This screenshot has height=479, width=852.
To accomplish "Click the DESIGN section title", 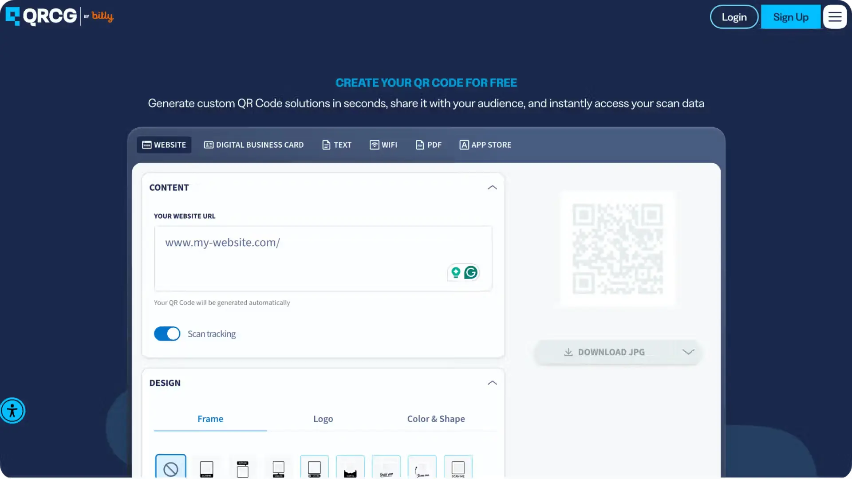I will pos(165,383).
